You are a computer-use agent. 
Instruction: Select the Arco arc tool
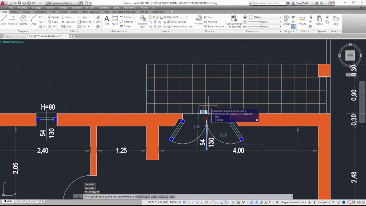pyautogui.click(x=34, y=20)
